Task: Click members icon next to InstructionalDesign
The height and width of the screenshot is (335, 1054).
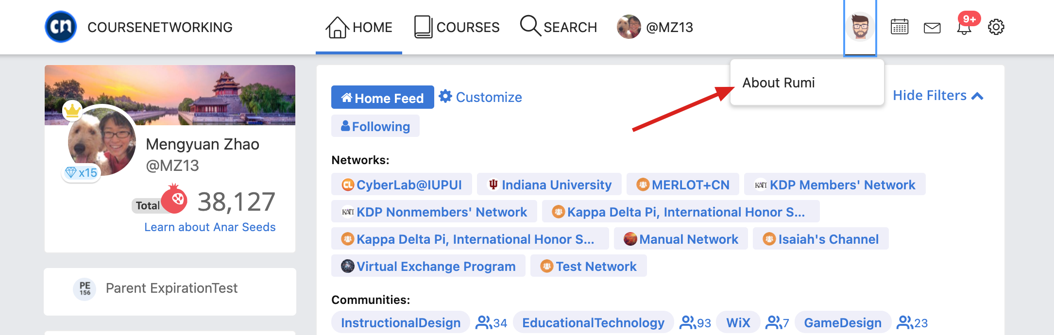Action: coord(484,322)
